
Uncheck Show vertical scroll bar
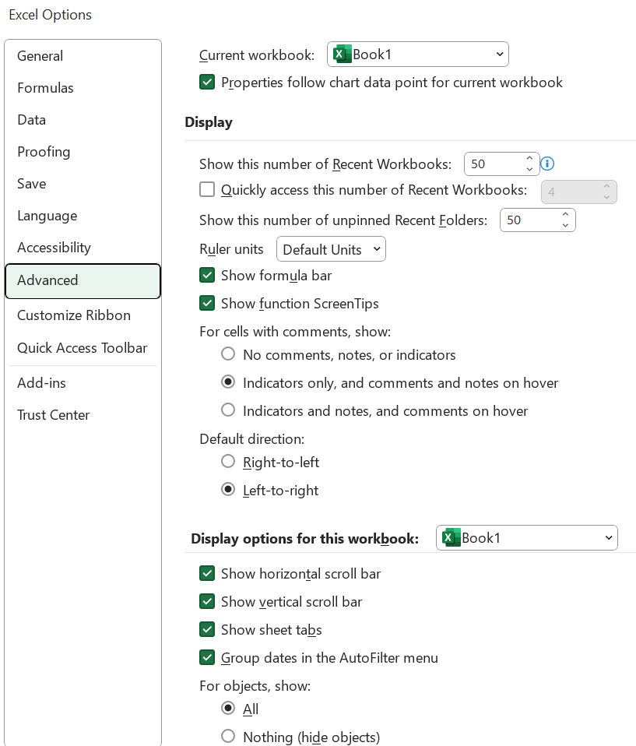click(207, 601)
